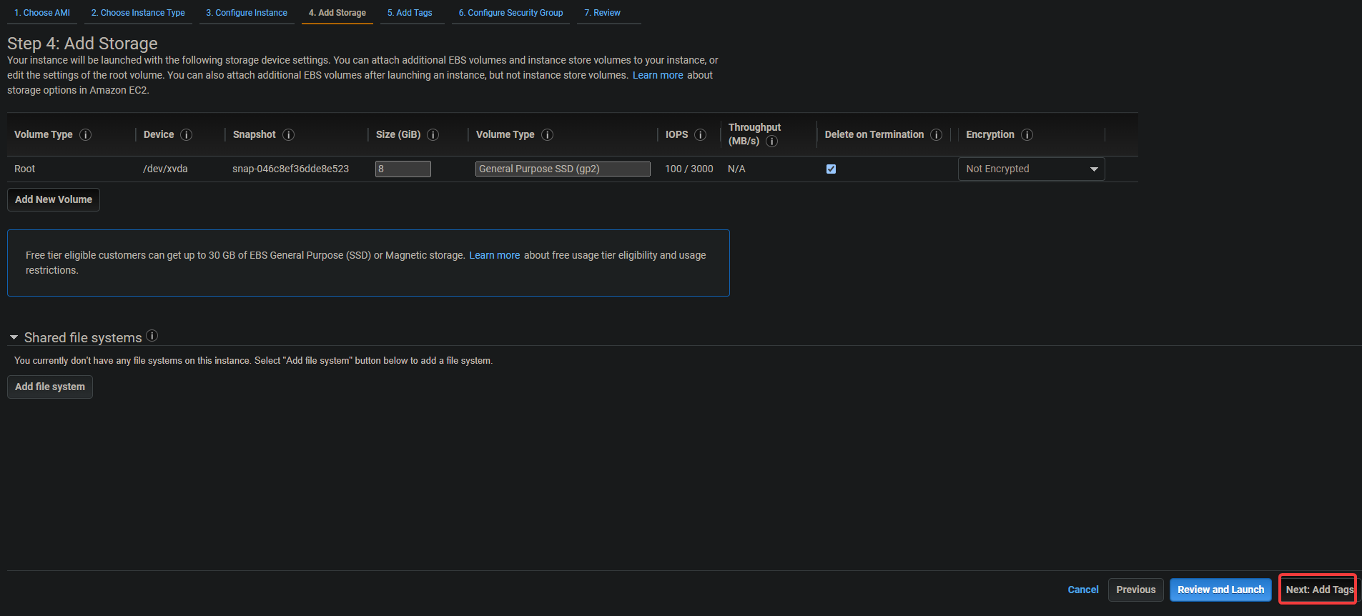Click info icon next to IOPS
The width and height of the screenshot is (1362, 616).
(701, 135)
